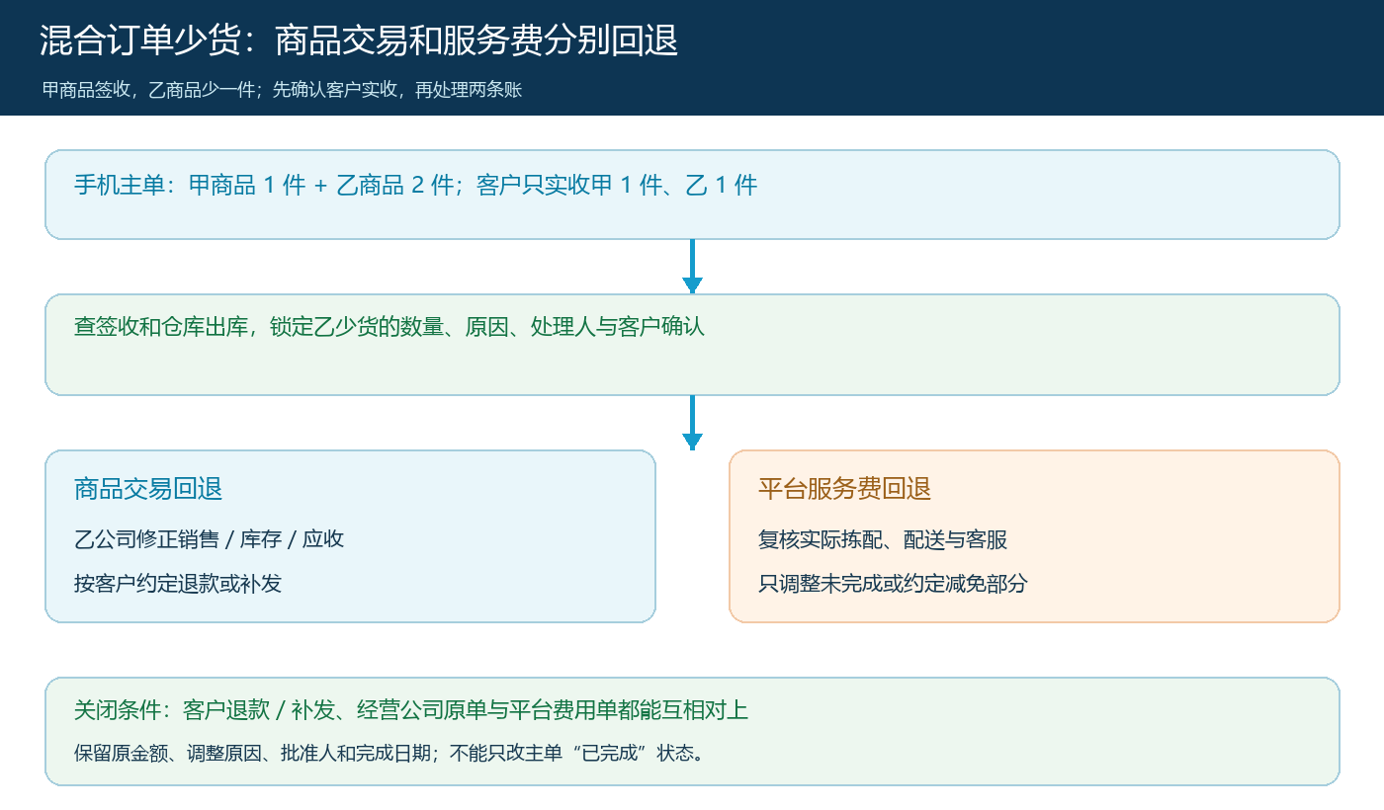Click the 手机主单 order description line

(x=415, y=185)
